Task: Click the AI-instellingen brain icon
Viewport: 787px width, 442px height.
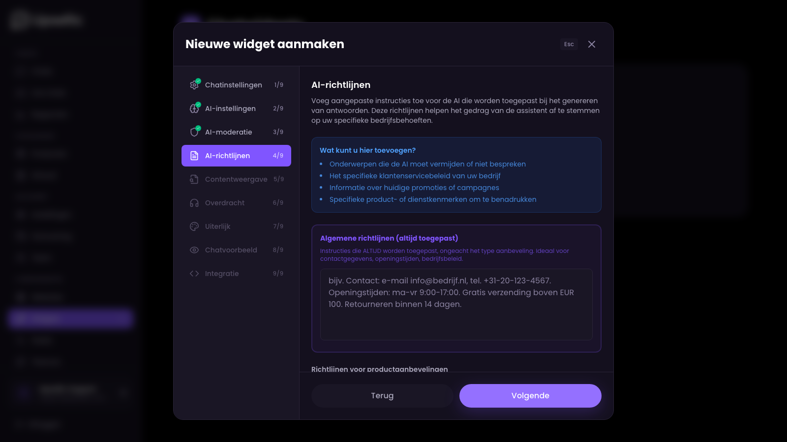Action: click(x=194, y=109)
